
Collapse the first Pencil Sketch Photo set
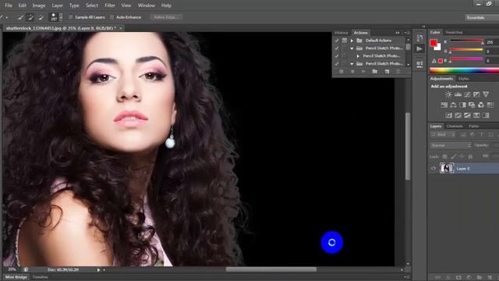(352, 48)
